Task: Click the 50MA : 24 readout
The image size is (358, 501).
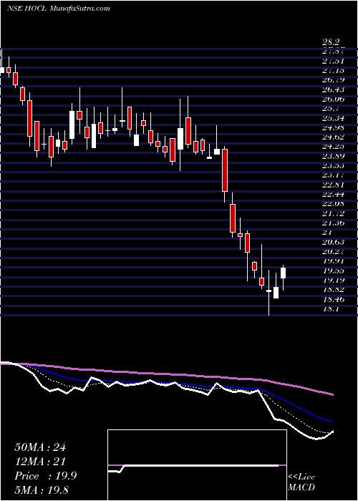Action: (40, 447)
